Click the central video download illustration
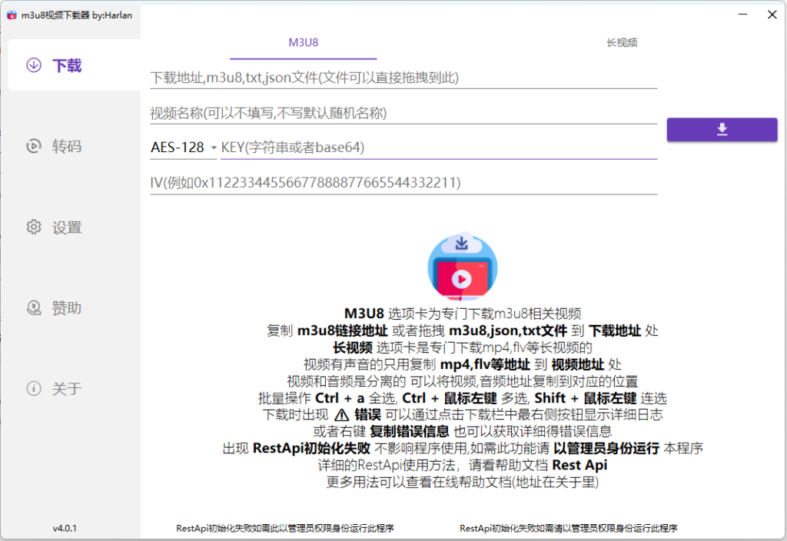Screen dimensions: 787x541 pos(462,265)
